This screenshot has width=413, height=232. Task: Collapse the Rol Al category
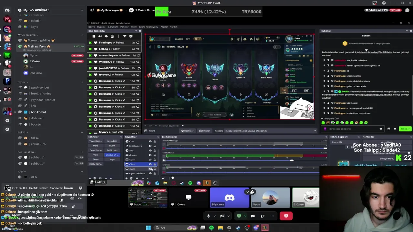(x=23, y=132)
